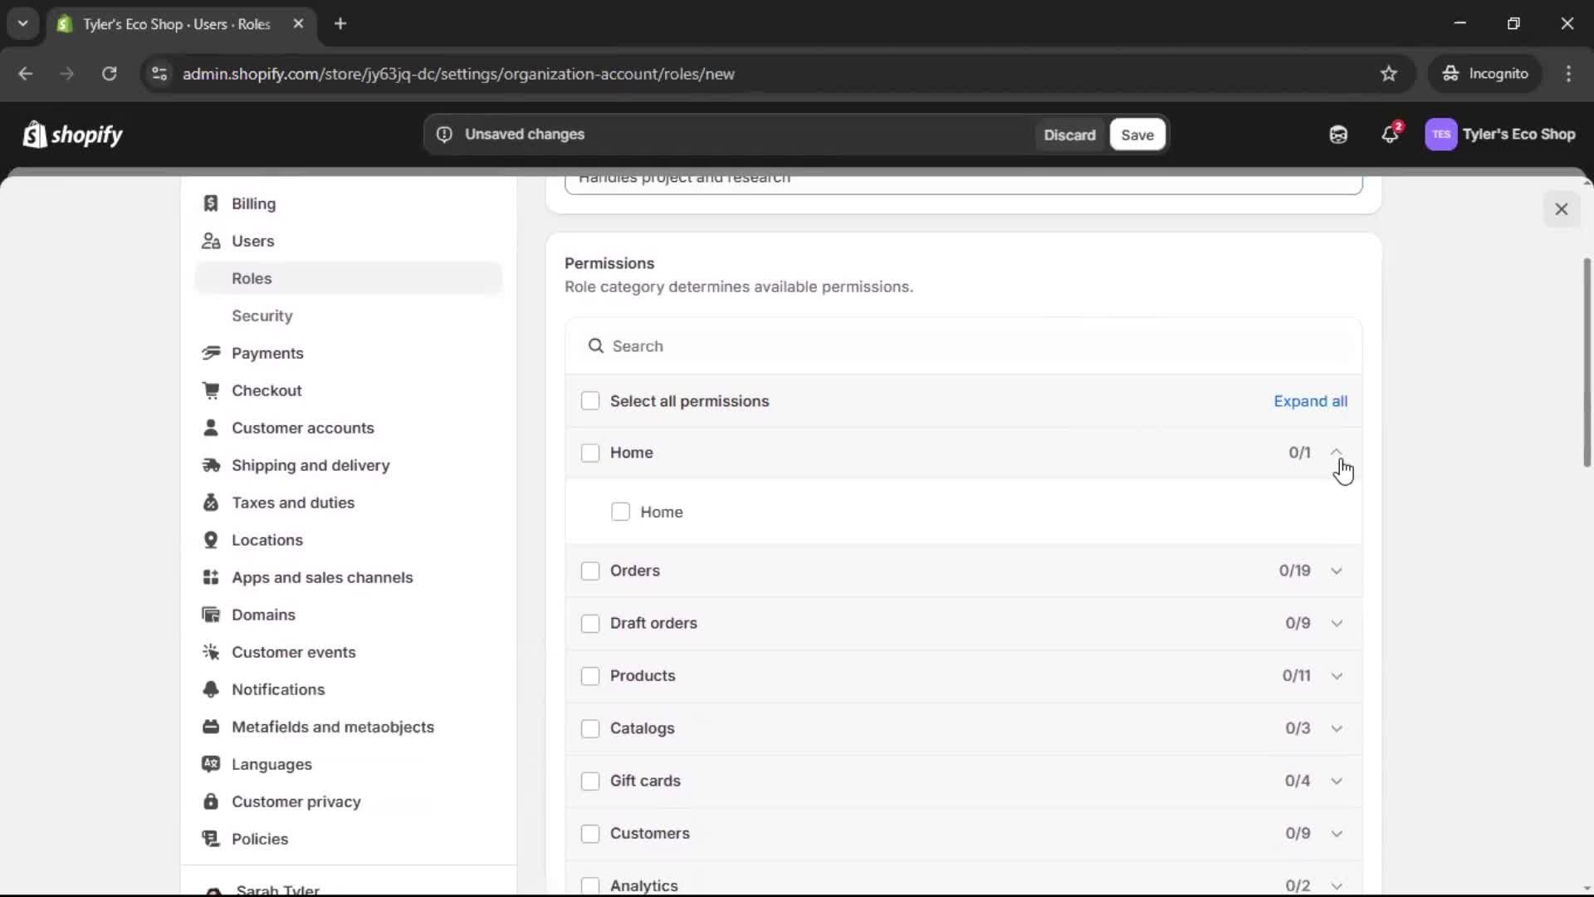The height and width of the screenshot is (897, 1594).
Task: Check Select all permissions
Action: point(590,400)
